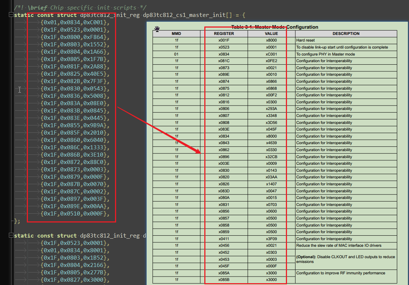Collapse the dp83tc812_cs1_master_init array fold marker

[11, 15]
